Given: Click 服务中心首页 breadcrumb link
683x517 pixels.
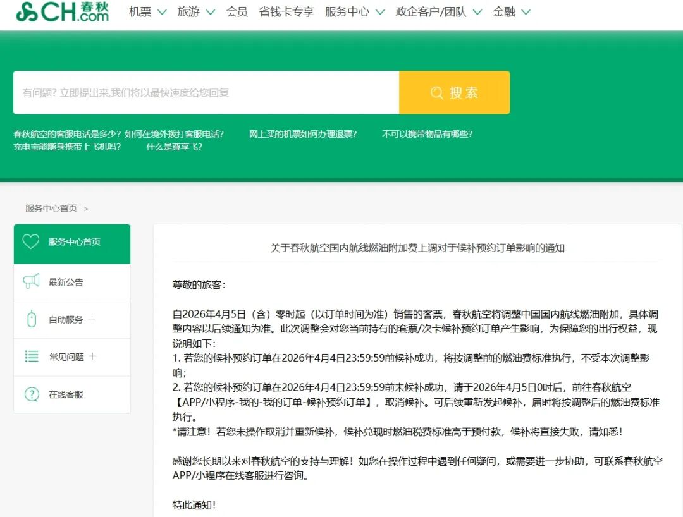Looking at the screenshot, I should pyautogui.click(x=51, y=209).
